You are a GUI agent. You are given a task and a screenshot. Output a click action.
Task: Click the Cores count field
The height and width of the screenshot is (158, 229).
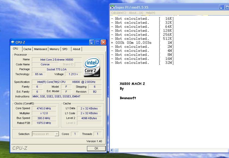75,134
